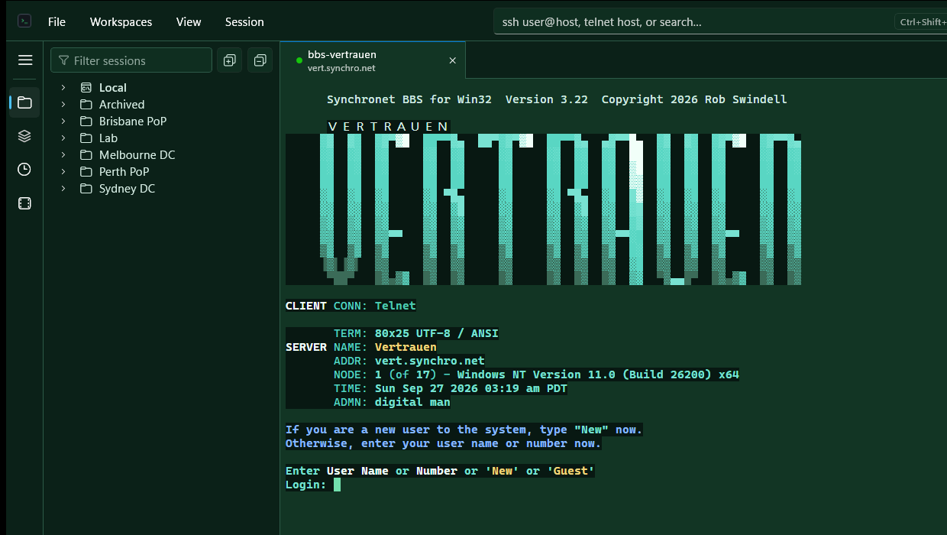Image resolution: width=947 pixels, height=535 pixels.
Task: Click the Melbourne DC folder icon
Action: pos(86,155)
